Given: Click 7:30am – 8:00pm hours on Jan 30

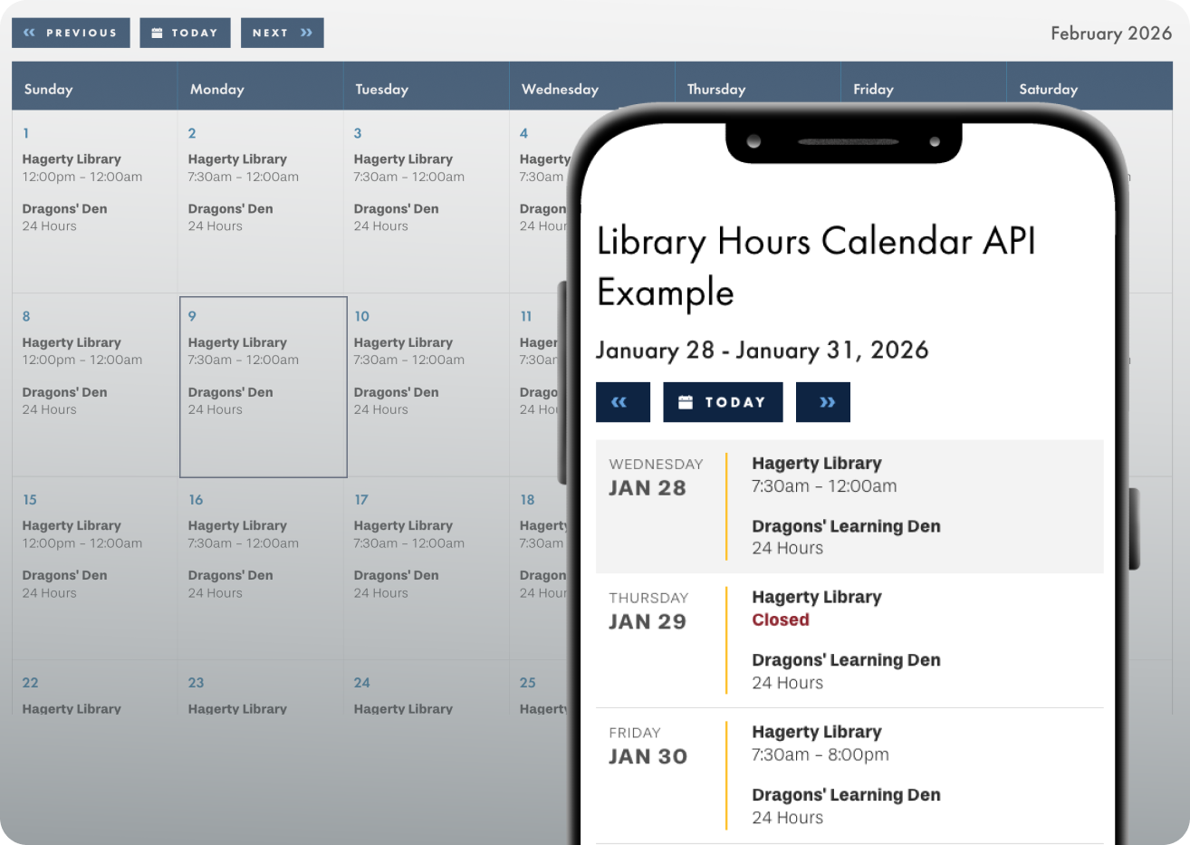Looking at the screenshot, I should [821, 755].
